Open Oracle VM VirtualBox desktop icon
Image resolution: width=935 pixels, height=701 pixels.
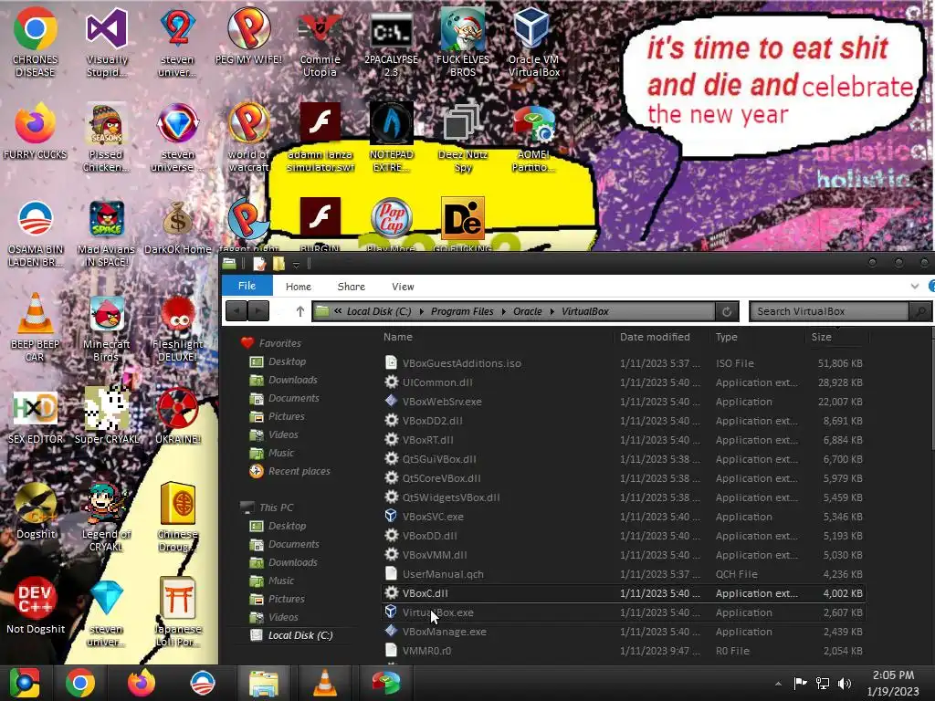(x=533, y=42)
